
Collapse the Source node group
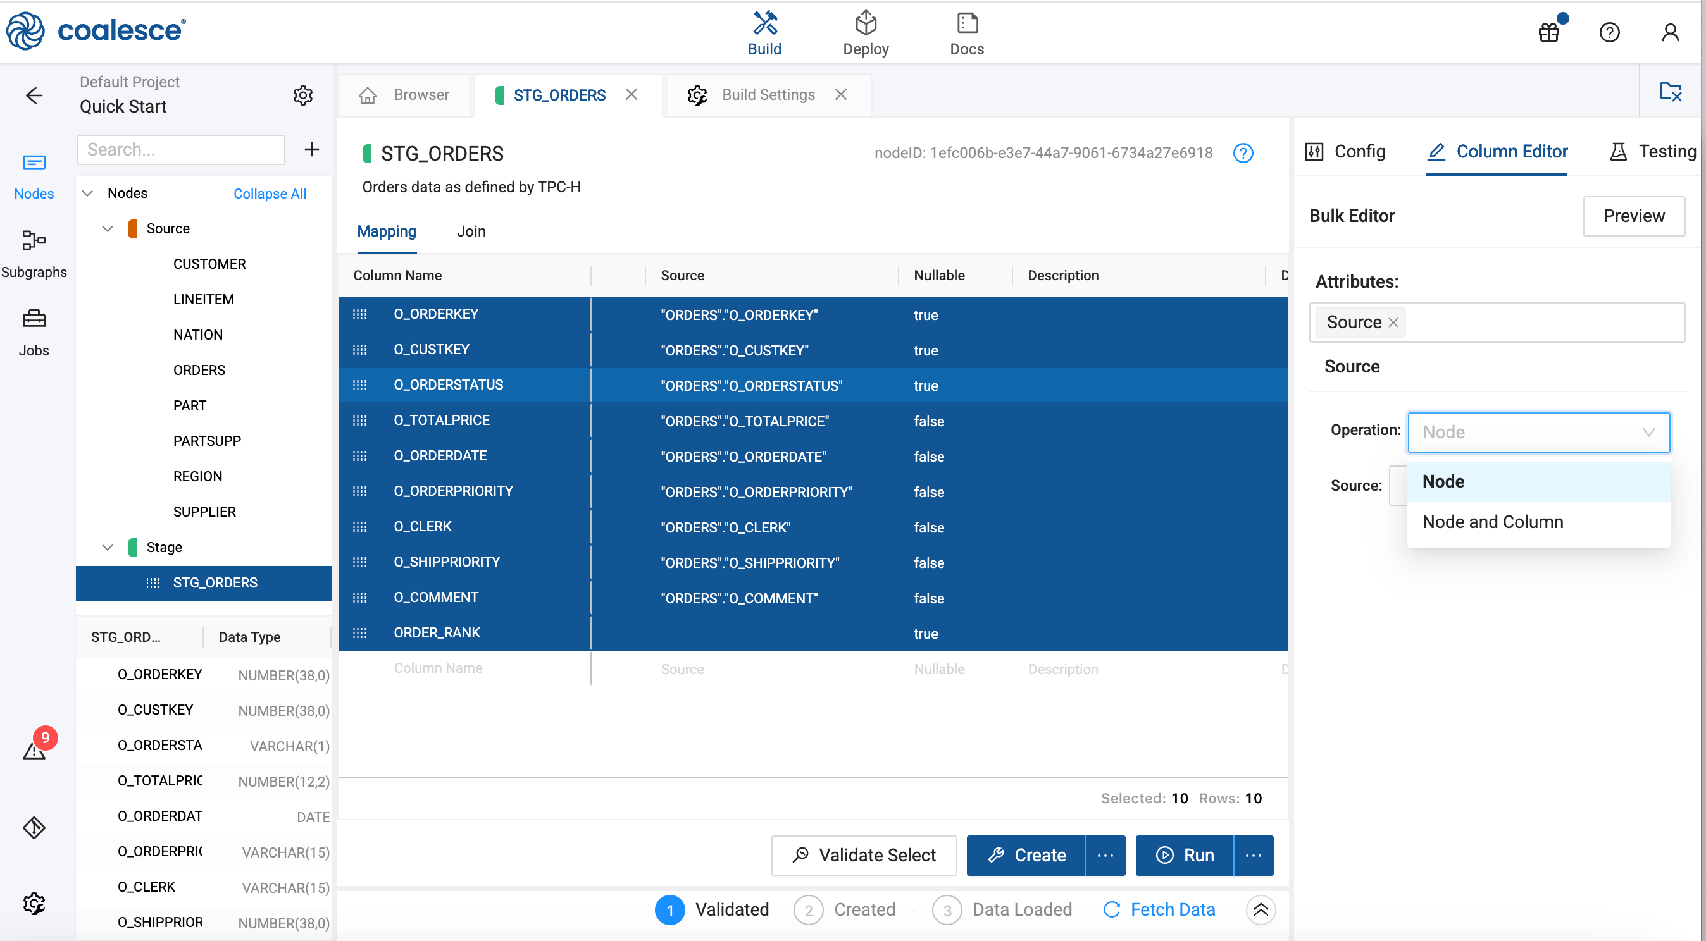pyautogui.click(x=108, y=229)
